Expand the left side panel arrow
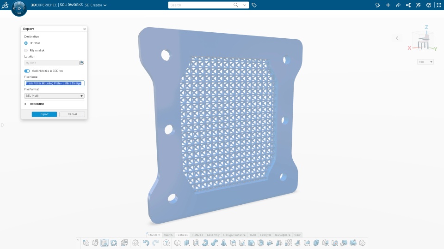 (x=2, y=125)
